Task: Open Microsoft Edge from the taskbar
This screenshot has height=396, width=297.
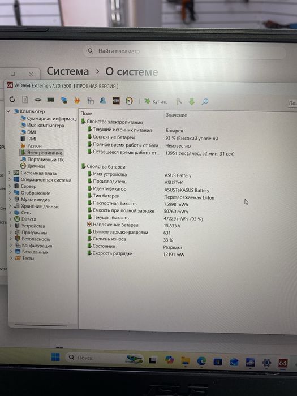Action: tap(201, 361)
